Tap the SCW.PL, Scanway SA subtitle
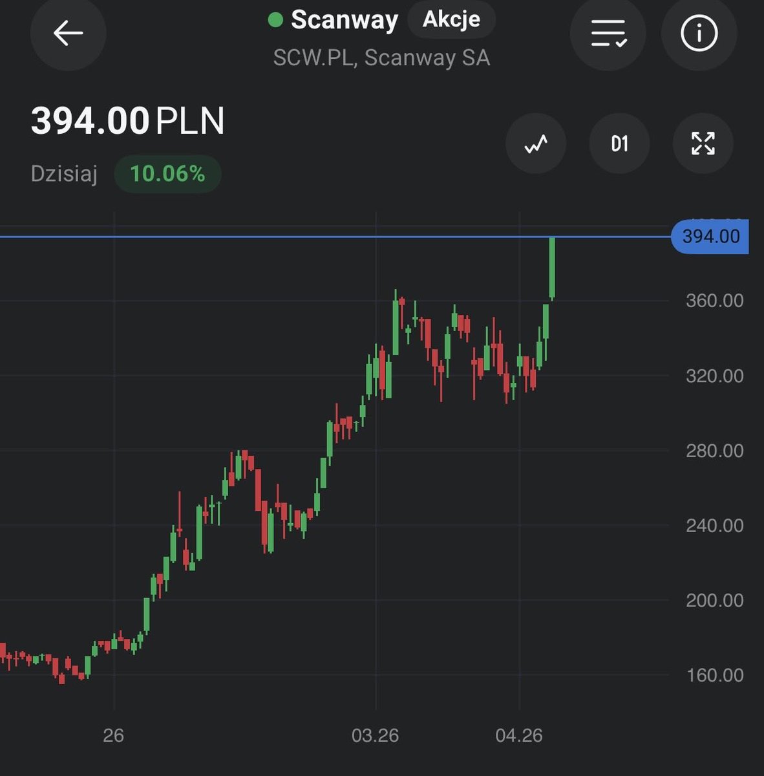The height and width of the screenshot is (776, 764). pos(382,58)
